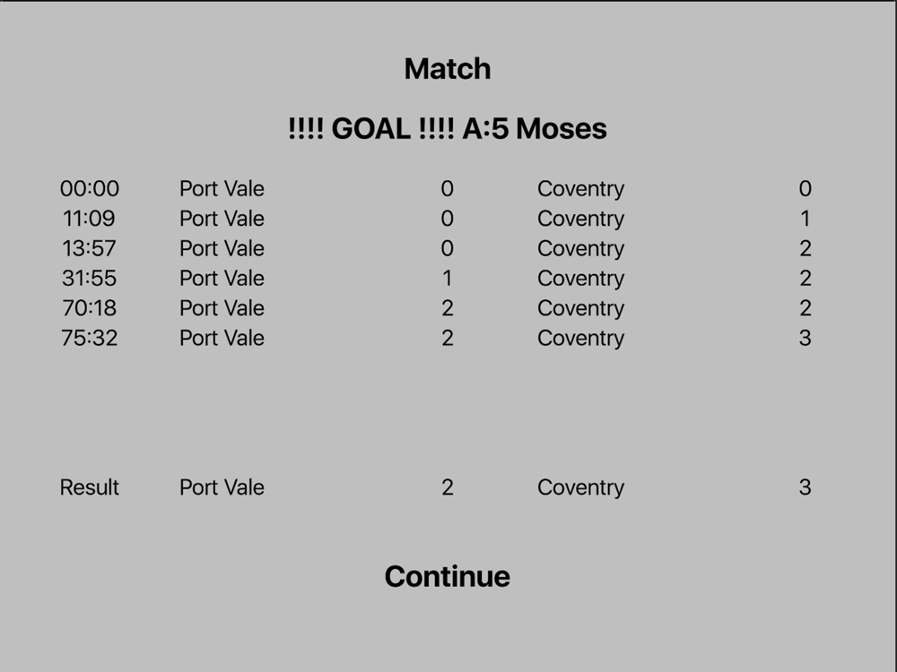
Task: Click Port Vale in the 00:00 row
Action: tap(222, 188)
